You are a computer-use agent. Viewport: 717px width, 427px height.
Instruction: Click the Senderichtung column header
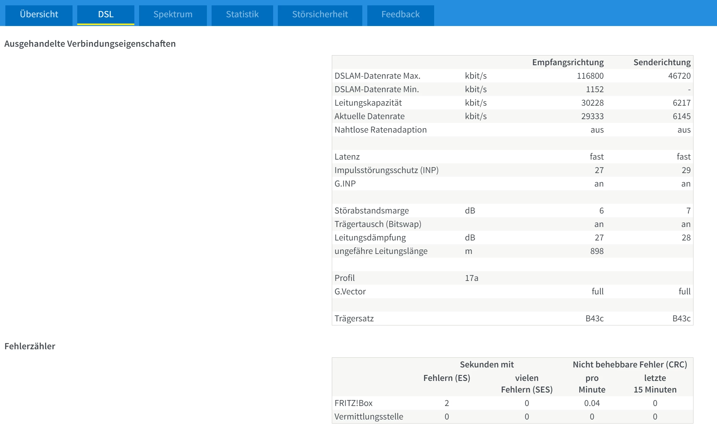[662, 62]
